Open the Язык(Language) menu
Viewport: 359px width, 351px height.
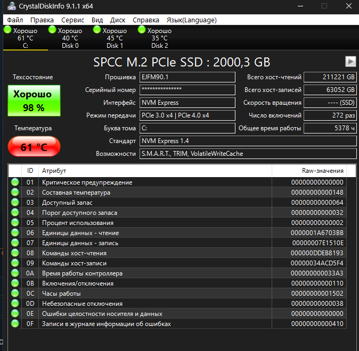pos(191,20)
